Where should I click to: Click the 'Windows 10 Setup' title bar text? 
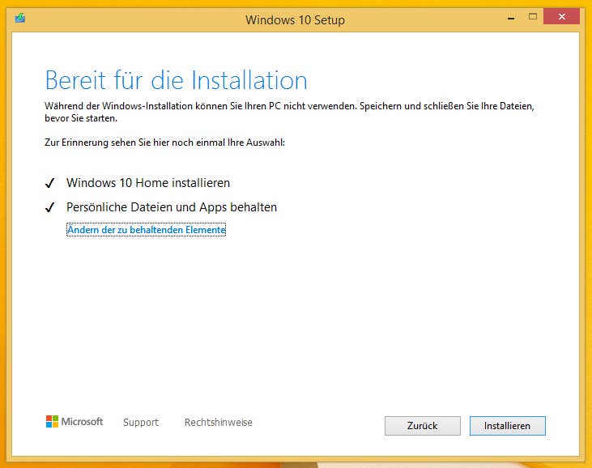(x=295, y=19)
